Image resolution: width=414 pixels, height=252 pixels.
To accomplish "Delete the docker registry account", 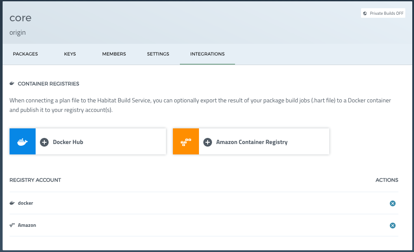I will pos(392,203).
